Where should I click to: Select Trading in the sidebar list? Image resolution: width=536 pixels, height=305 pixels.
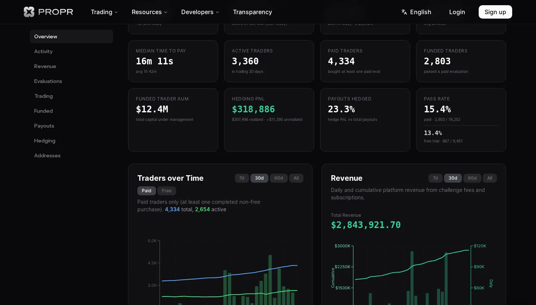click(x=71, y=96)
